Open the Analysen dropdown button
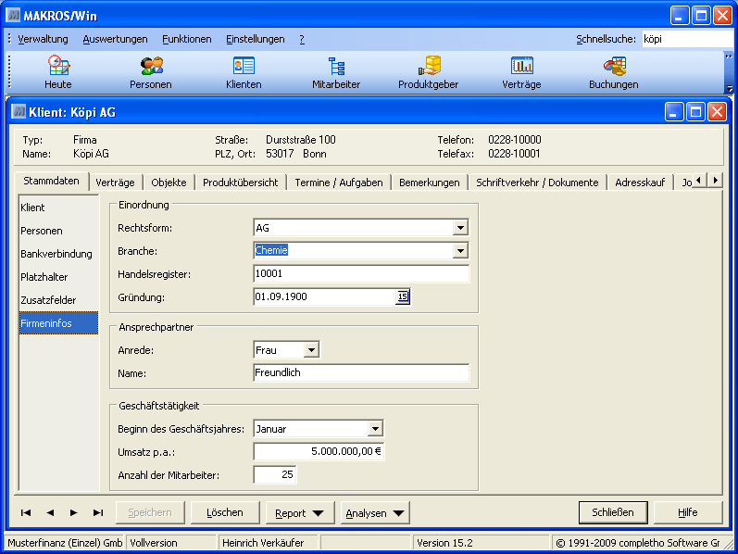The image size is (738, 554). tap(375, 513)
